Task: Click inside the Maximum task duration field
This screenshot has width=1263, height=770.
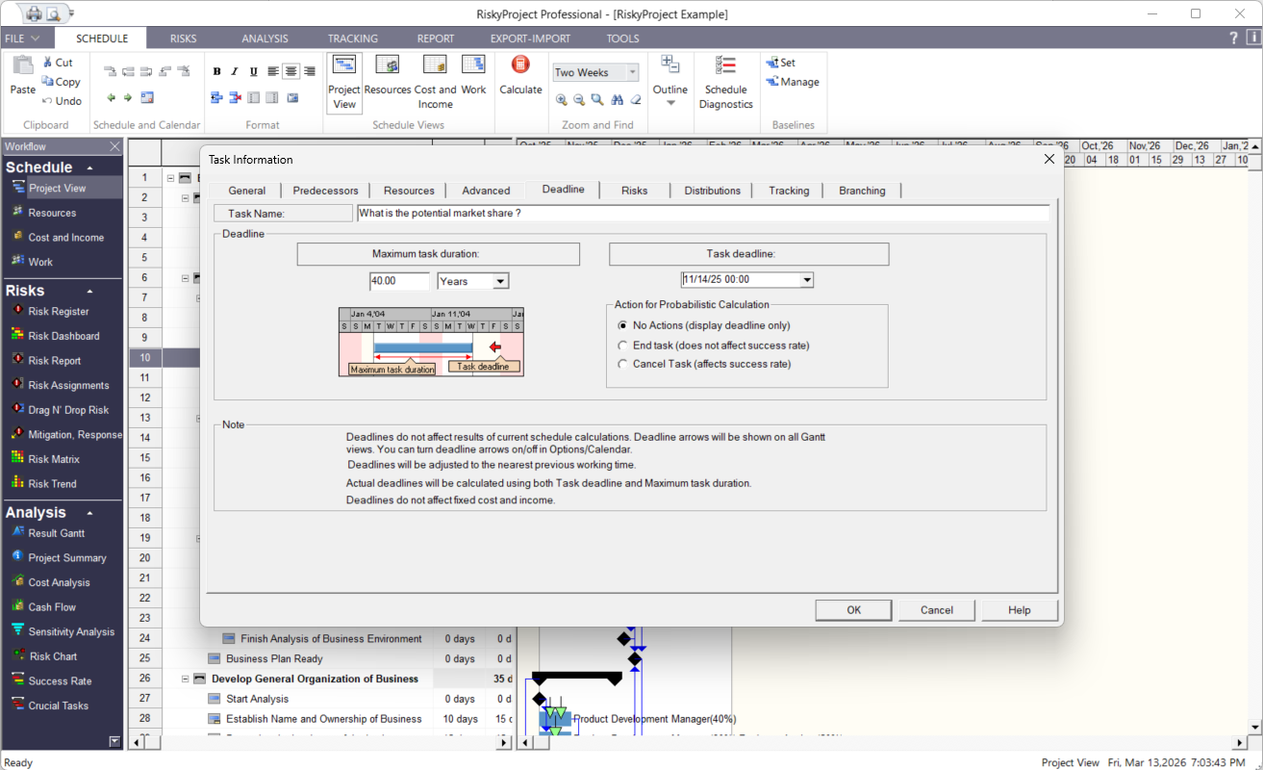Action: click(399, 280)
